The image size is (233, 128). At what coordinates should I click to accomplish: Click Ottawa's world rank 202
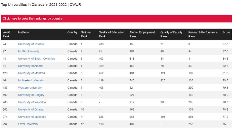tap(5, 110)
